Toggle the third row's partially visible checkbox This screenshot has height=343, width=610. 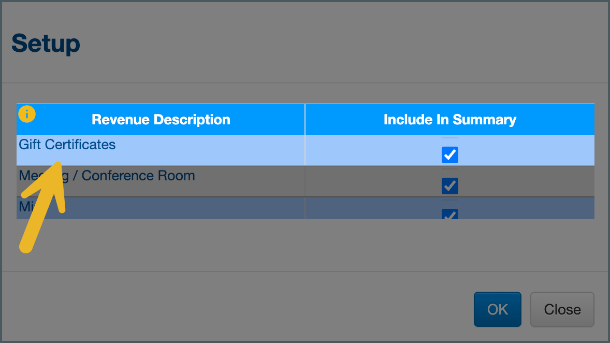[x=450, y=215]
